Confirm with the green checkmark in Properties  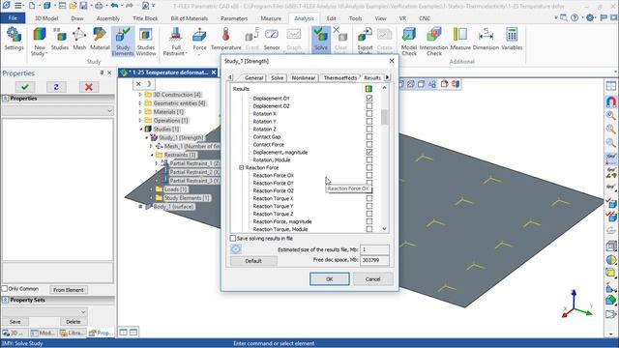[25, 87]
